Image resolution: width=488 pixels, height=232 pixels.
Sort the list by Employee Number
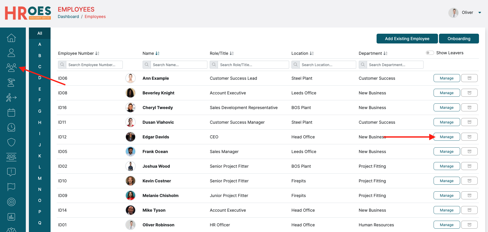coord(97,53)
